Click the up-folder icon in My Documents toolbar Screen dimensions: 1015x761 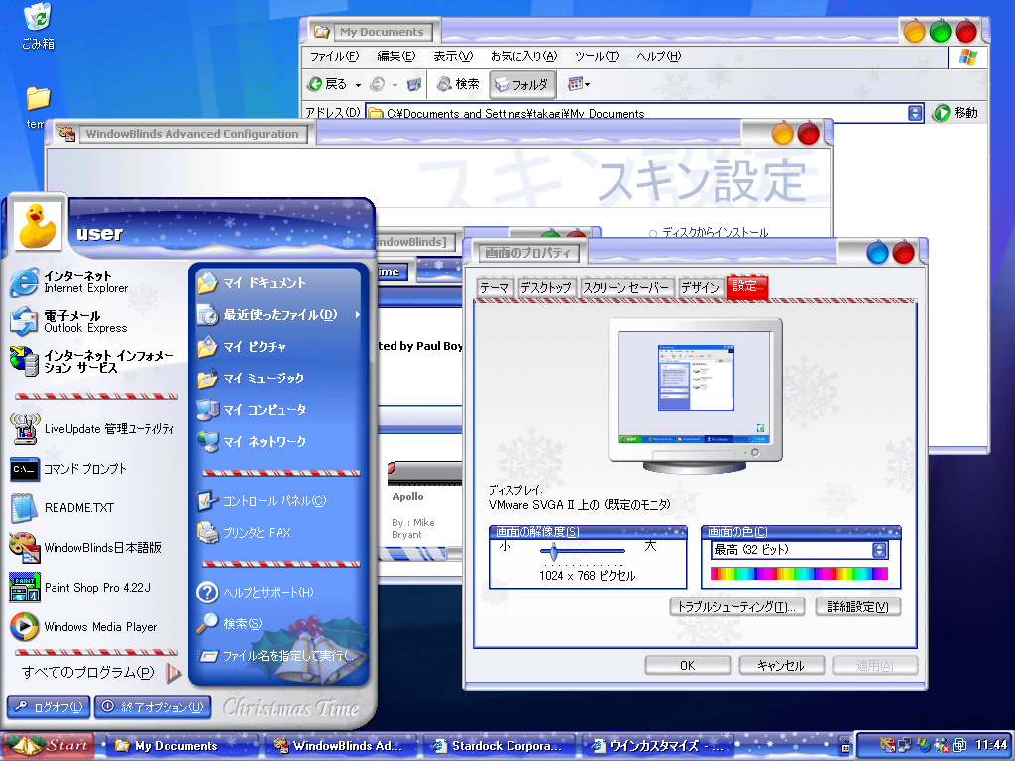tap(413, 84)
